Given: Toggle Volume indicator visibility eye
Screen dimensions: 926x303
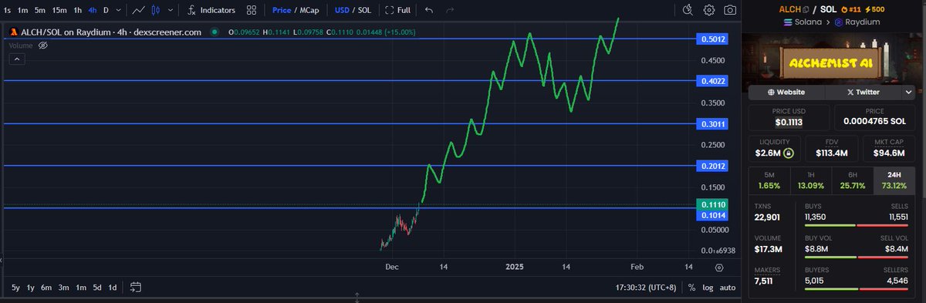Looking at the screenshot, I should point(43,45).
